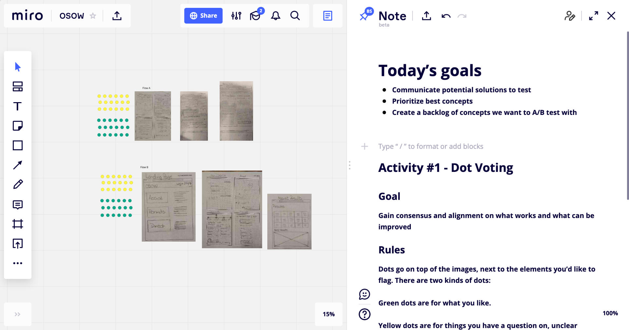Choose the Pen drawing tool
The height and width of the screenshot is (330, 629).
click(x=17, y=185)
